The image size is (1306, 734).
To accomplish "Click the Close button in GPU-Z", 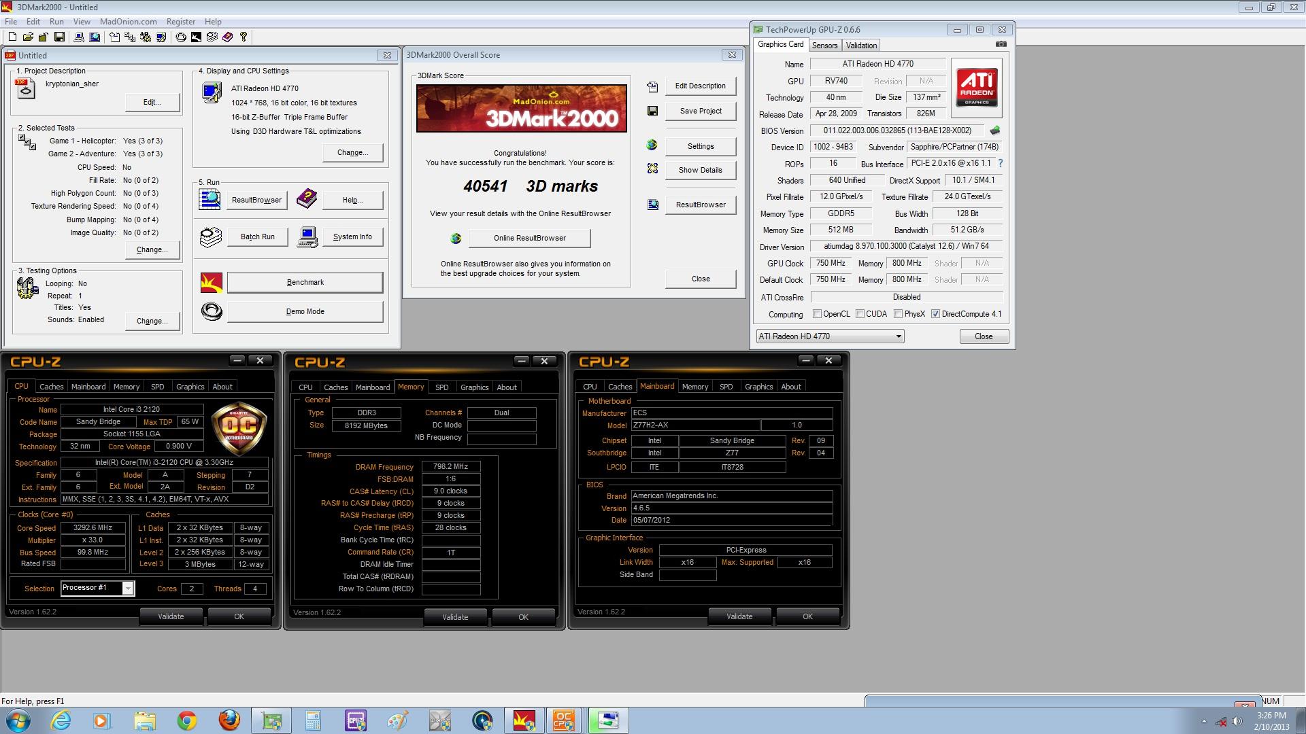I will pyautogui.click(x=984, y=336).
